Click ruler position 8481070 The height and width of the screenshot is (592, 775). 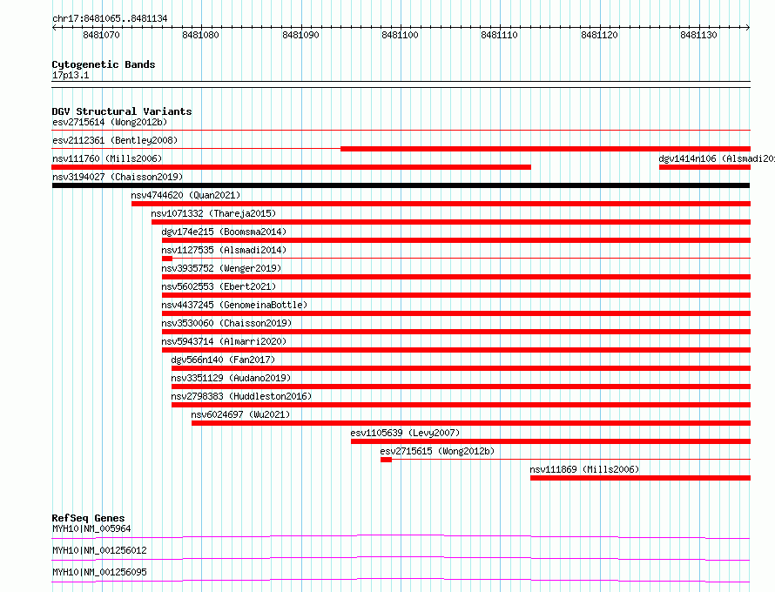pos(101,35)
